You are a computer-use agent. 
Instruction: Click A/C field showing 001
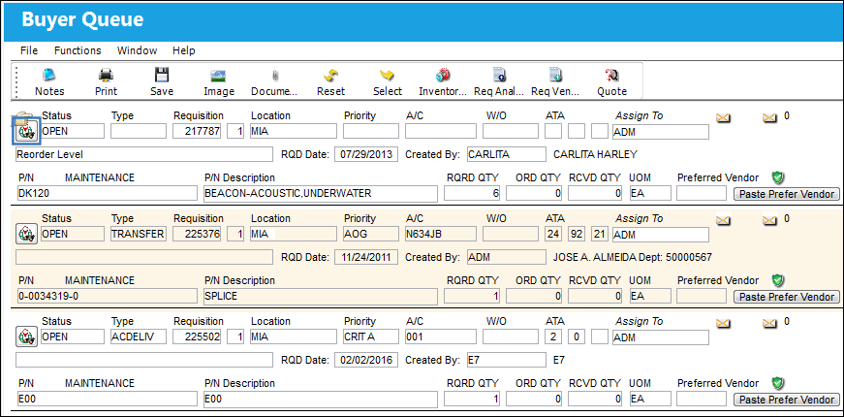[441, 337]
